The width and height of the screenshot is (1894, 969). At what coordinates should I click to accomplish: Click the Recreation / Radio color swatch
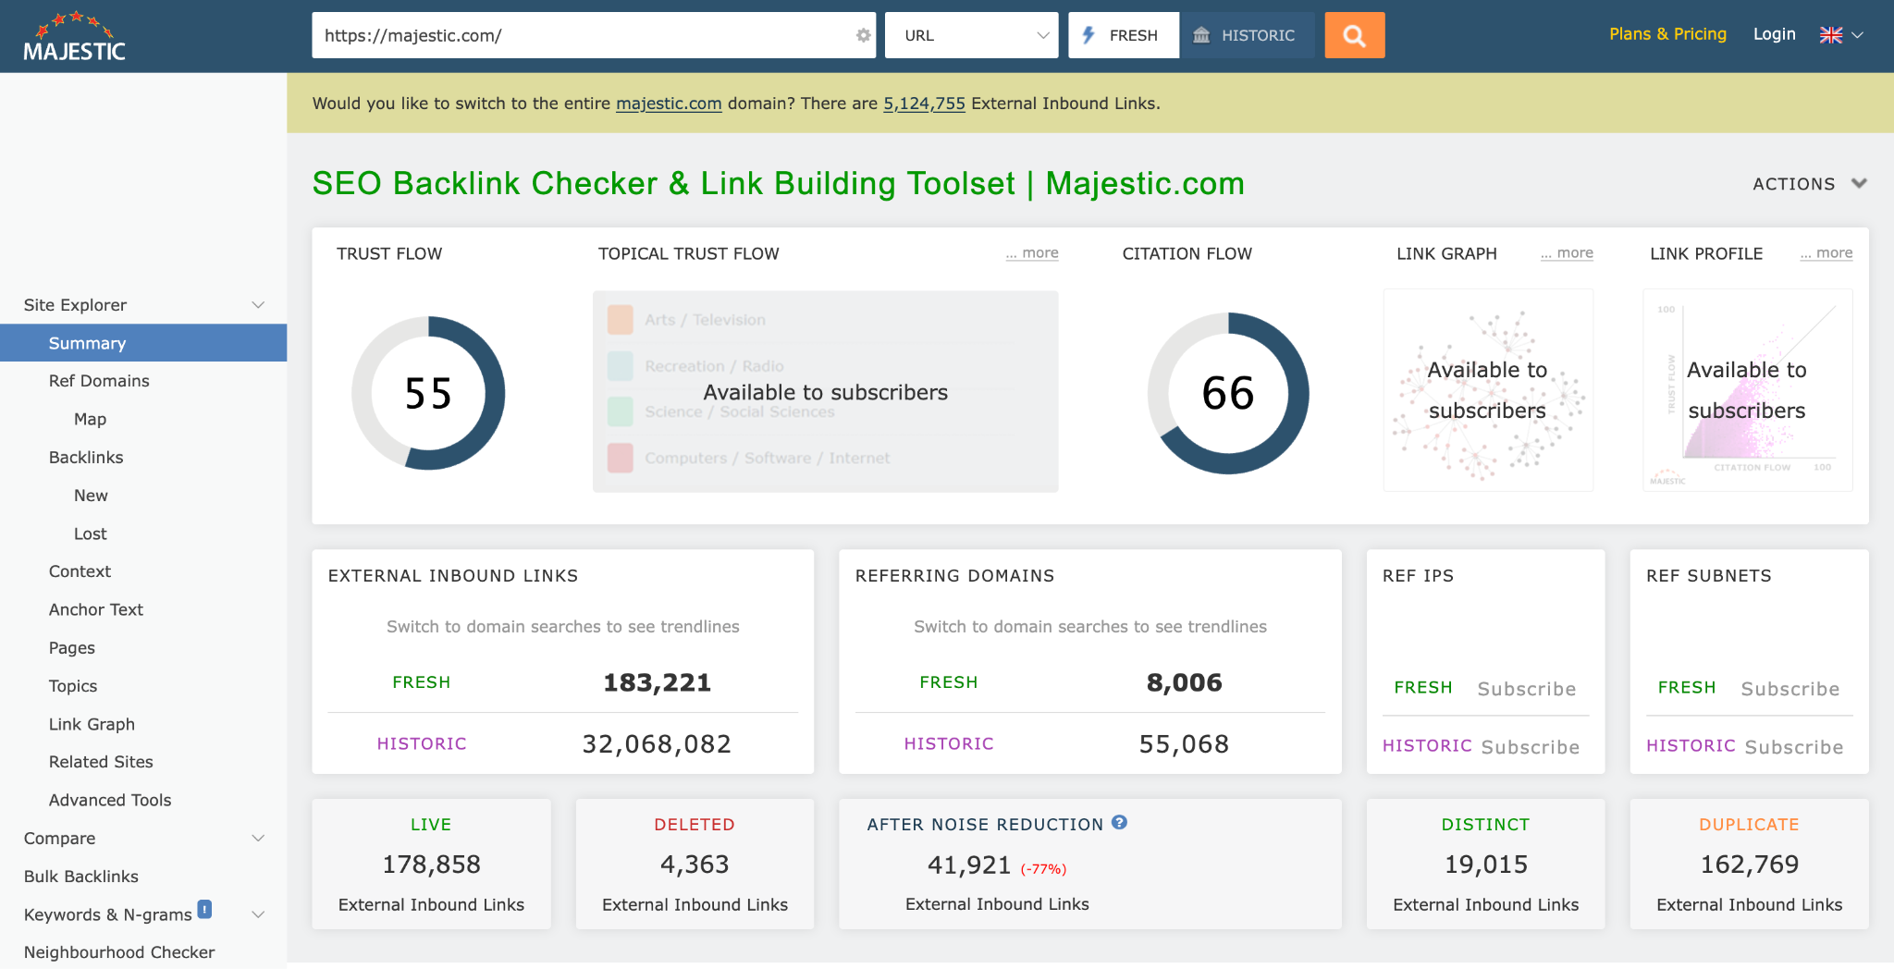point(621,366)
